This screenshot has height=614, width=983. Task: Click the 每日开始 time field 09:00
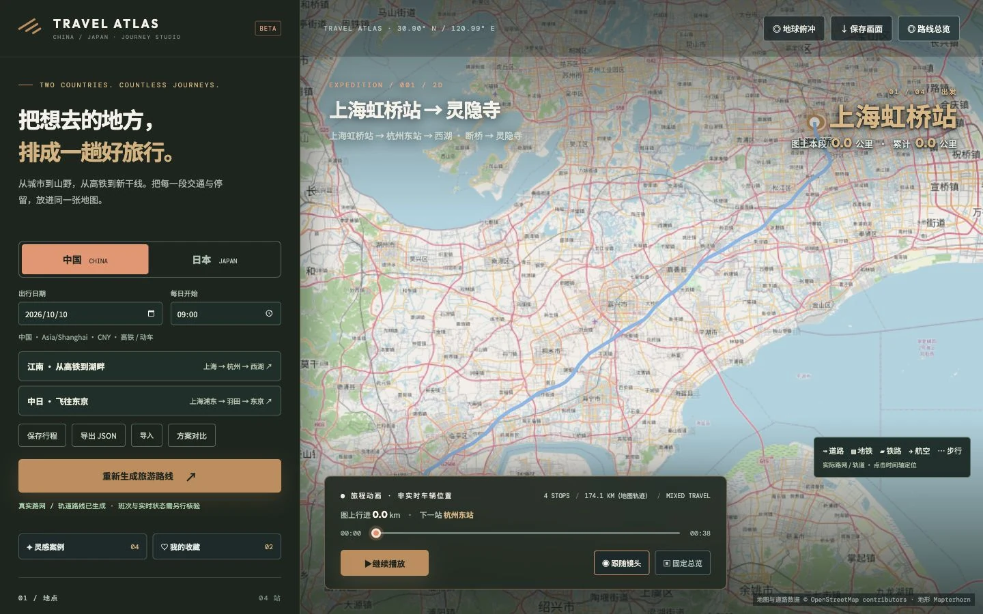point(225,314)
